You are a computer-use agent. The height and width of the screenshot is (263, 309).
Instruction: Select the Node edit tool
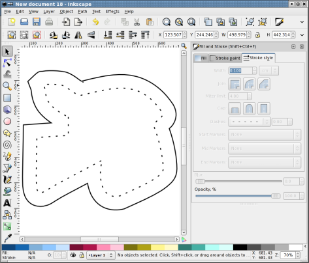(7, 63)
